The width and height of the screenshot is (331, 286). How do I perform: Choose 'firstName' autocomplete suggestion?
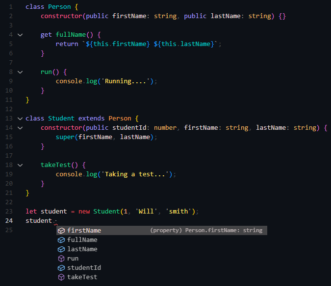click(x=162, y=230)
